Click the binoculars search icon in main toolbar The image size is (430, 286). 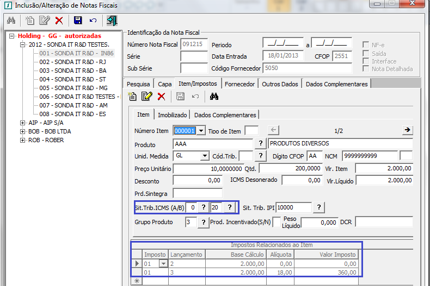(10, 21)
